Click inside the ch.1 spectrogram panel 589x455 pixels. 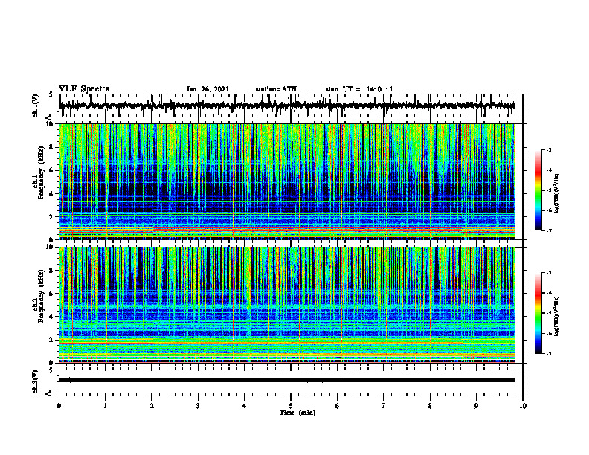pos(286,181)
